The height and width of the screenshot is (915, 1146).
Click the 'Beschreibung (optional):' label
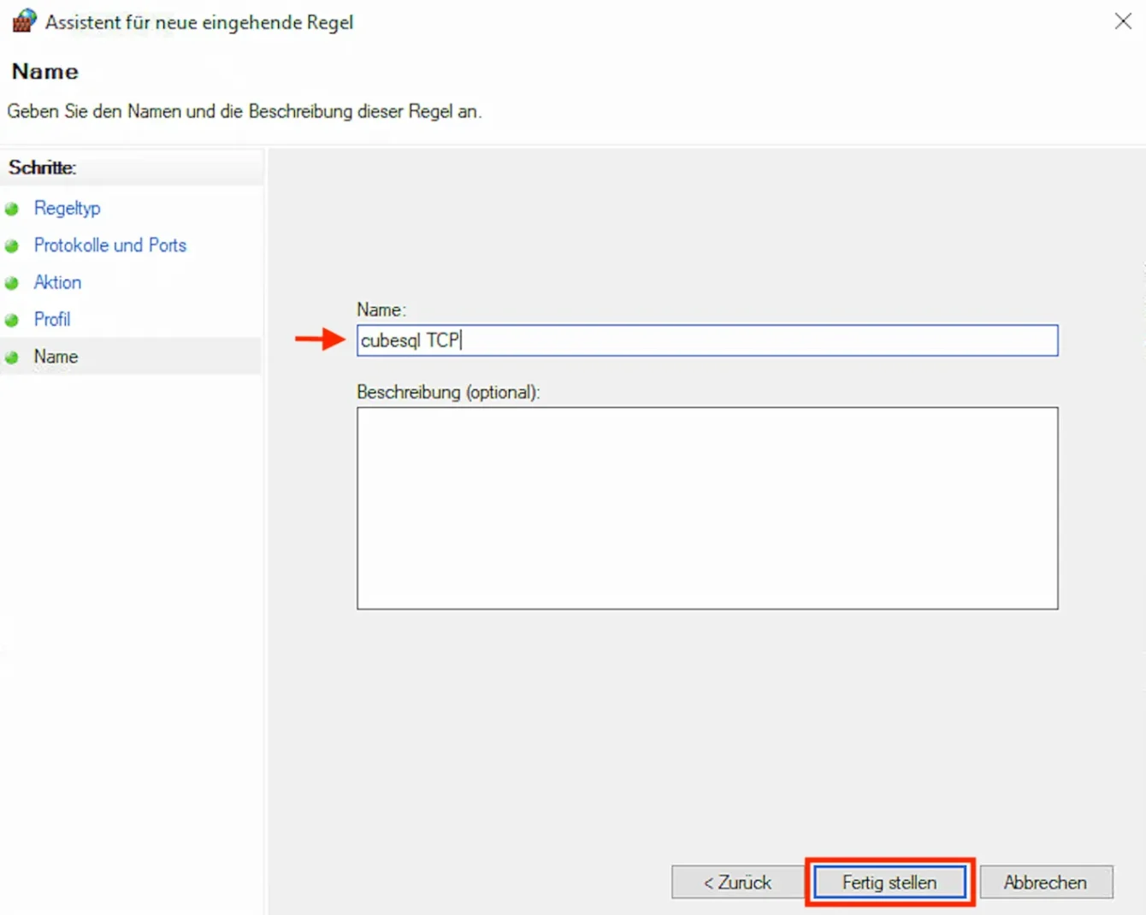point(448,393)
